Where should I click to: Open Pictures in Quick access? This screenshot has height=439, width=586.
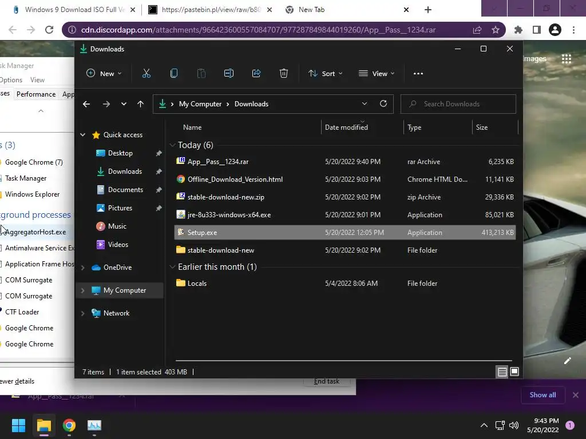[x=120, y=208]
